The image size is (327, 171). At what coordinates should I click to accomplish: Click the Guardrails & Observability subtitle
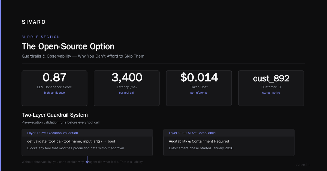click(x=83, y=56)
